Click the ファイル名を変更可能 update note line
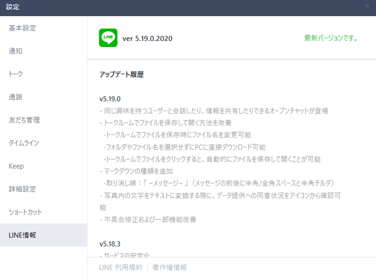 click(177, 135)
